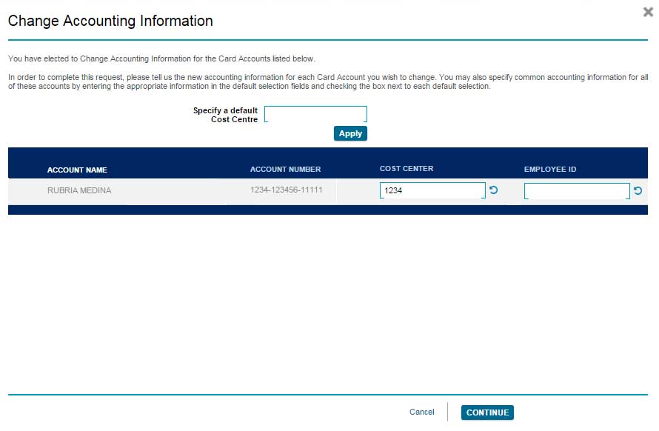Click the 'In order to complete this request' paragraph
Screen dimensions: 659x431
click(326, 81)
